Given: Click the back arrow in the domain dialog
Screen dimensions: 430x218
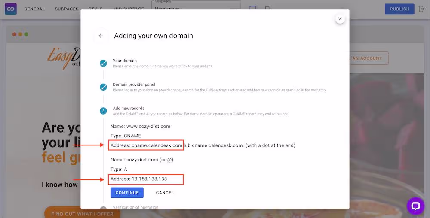Looking at the screenshot, I should point(101,36).
